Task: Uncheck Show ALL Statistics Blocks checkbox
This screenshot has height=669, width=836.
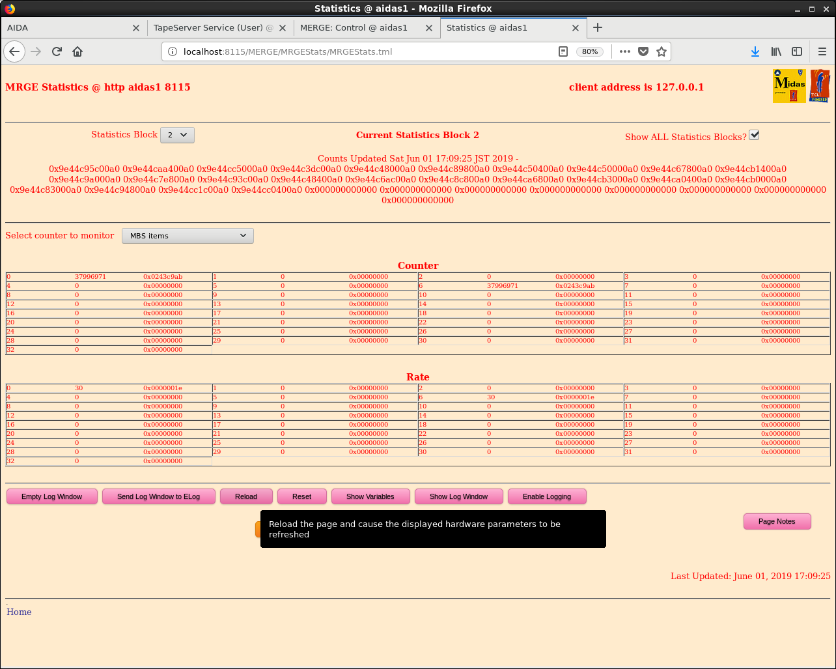Action: pos(754,135)
